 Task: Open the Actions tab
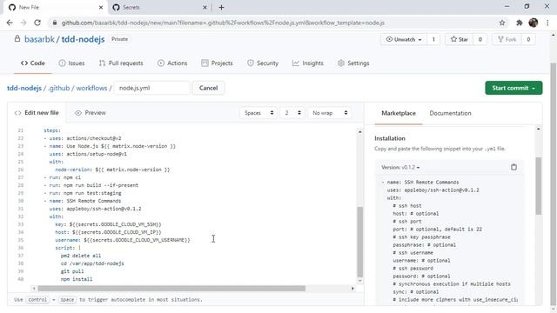[172, 63]
